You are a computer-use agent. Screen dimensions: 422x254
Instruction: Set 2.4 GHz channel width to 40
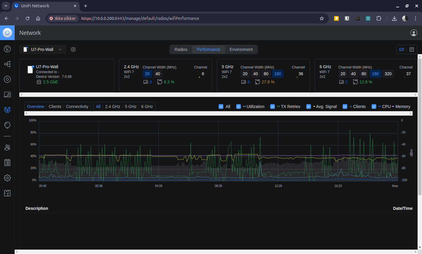[x=158, y=74]
